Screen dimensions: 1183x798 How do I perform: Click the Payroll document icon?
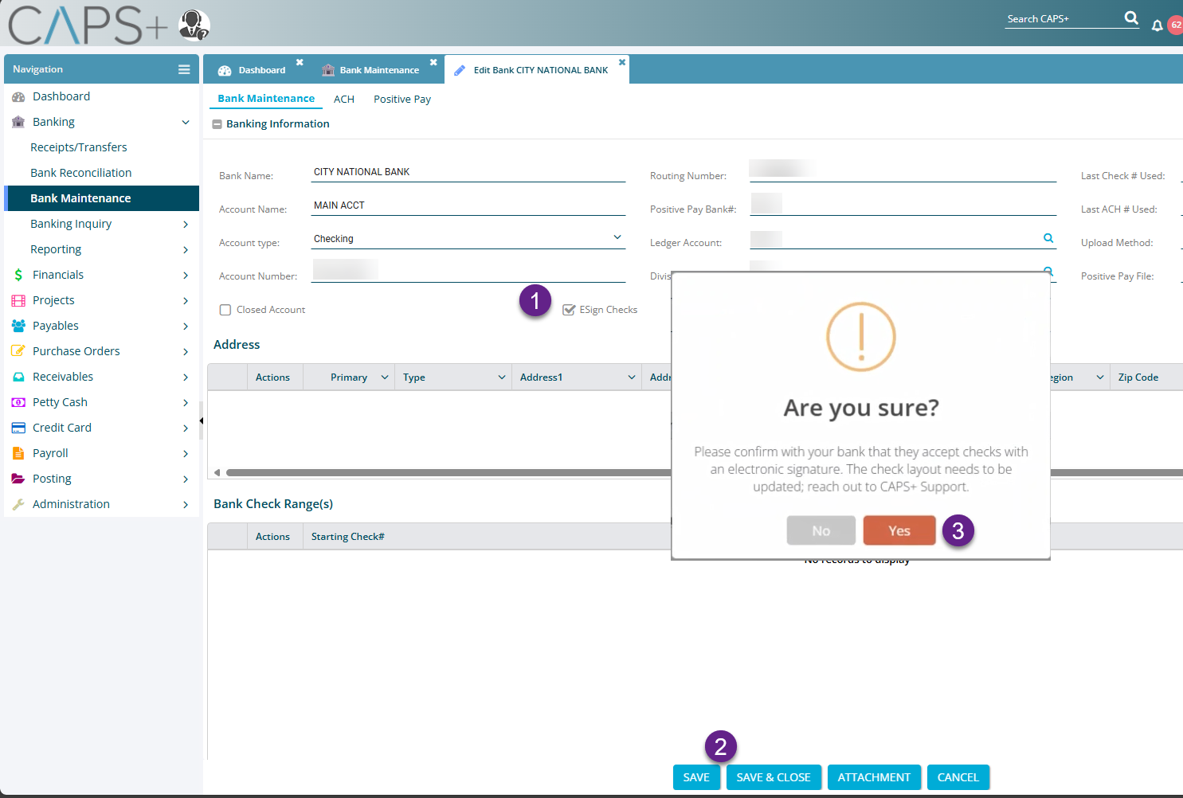click(x=18, y=453)
